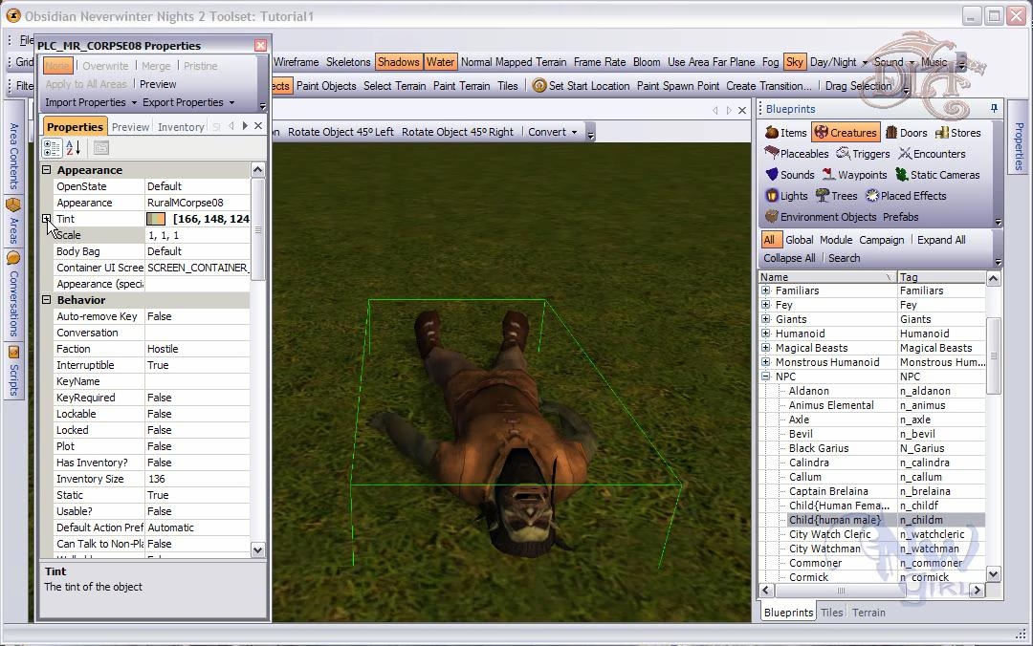Switch to Placeables blueprints
This screenshot has width=1033, height=646.
tap(797, 154)
